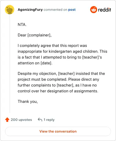Screen dimensions: 116x141
Task: Click the "NTA." verdict text
Action: pyautogui.click(x=22, y=24)
